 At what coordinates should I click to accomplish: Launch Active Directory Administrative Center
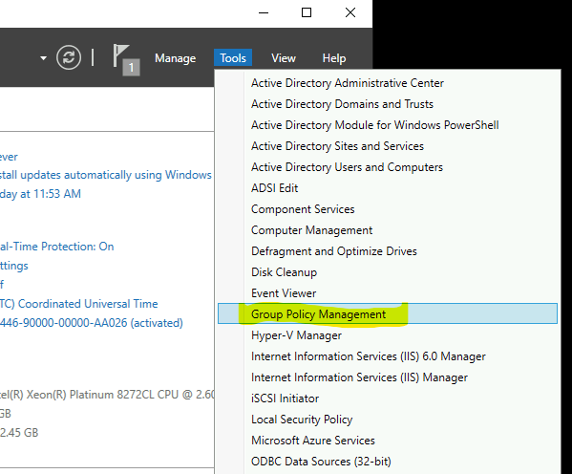pos(388,83)
